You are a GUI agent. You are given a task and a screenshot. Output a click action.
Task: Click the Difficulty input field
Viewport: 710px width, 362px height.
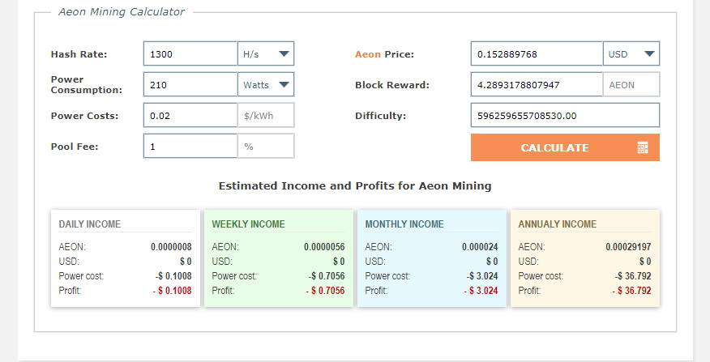click(565, 115)
